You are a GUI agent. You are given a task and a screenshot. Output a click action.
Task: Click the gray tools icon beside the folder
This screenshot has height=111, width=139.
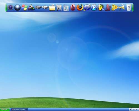[59, 7]
